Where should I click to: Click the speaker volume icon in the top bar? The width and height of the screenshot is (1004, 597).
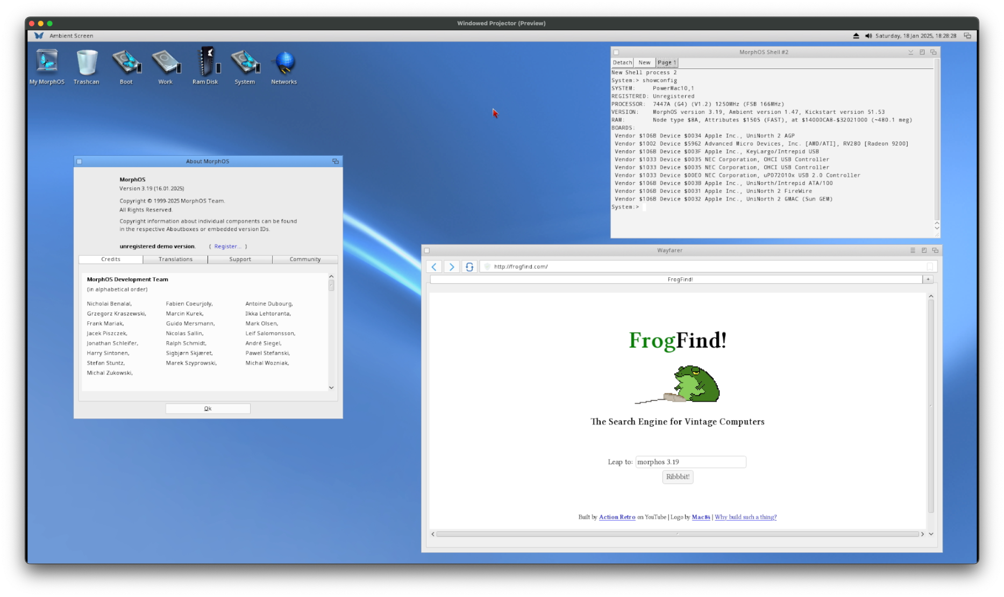click(868, 35)
